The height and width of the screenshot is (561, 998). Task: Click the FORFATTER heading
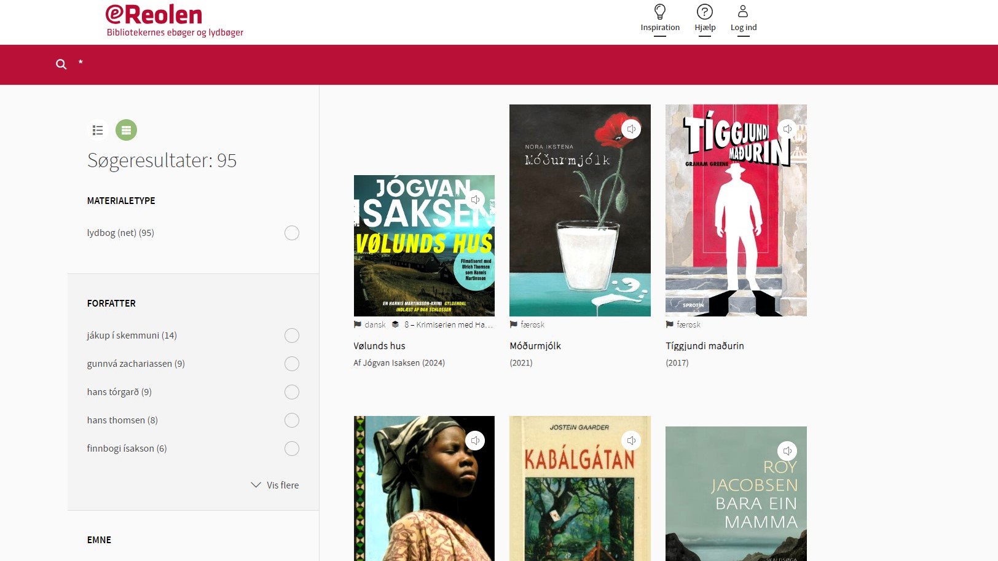[x=111, y=304]
